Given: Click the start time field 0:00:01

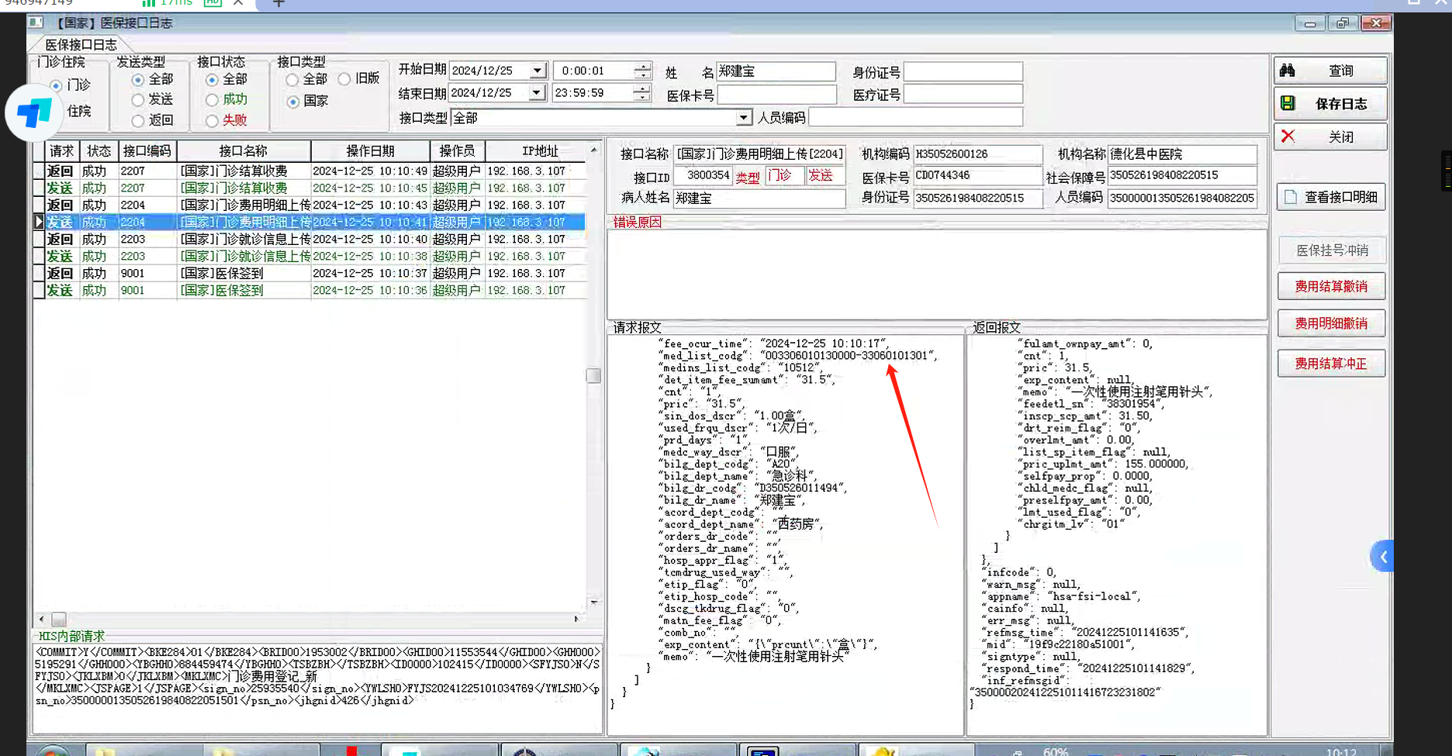Looking at the screenshot, I should click(593, 71).
